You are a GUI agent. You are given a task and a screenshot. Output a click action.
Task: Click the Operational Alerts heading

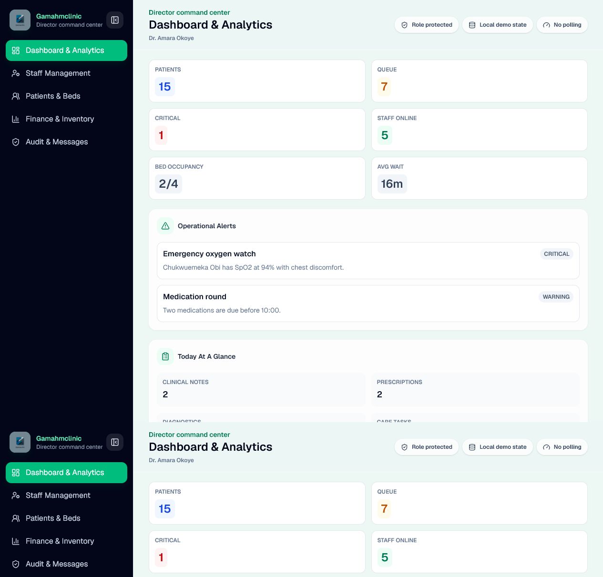coord(207,226)
